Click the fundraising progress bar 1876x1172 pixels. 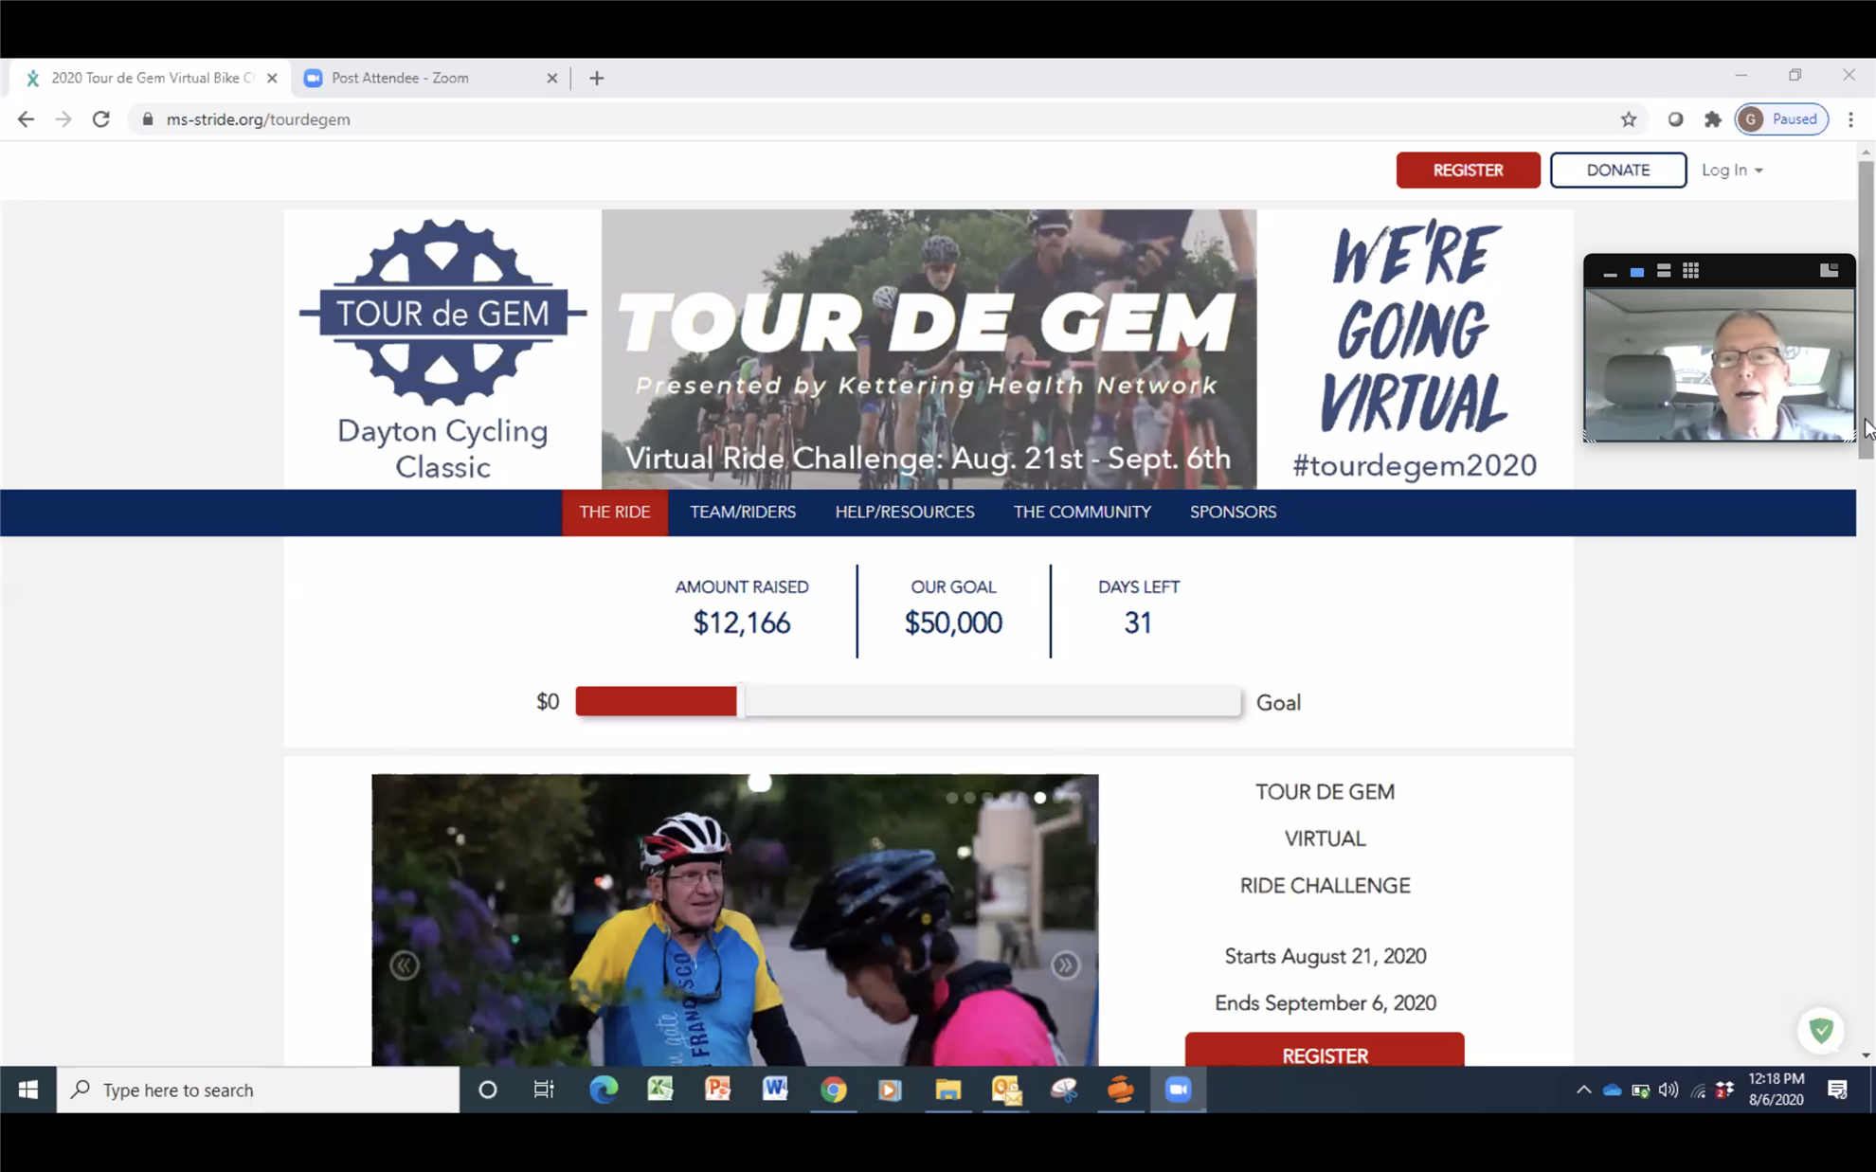(x=907, y=702)
